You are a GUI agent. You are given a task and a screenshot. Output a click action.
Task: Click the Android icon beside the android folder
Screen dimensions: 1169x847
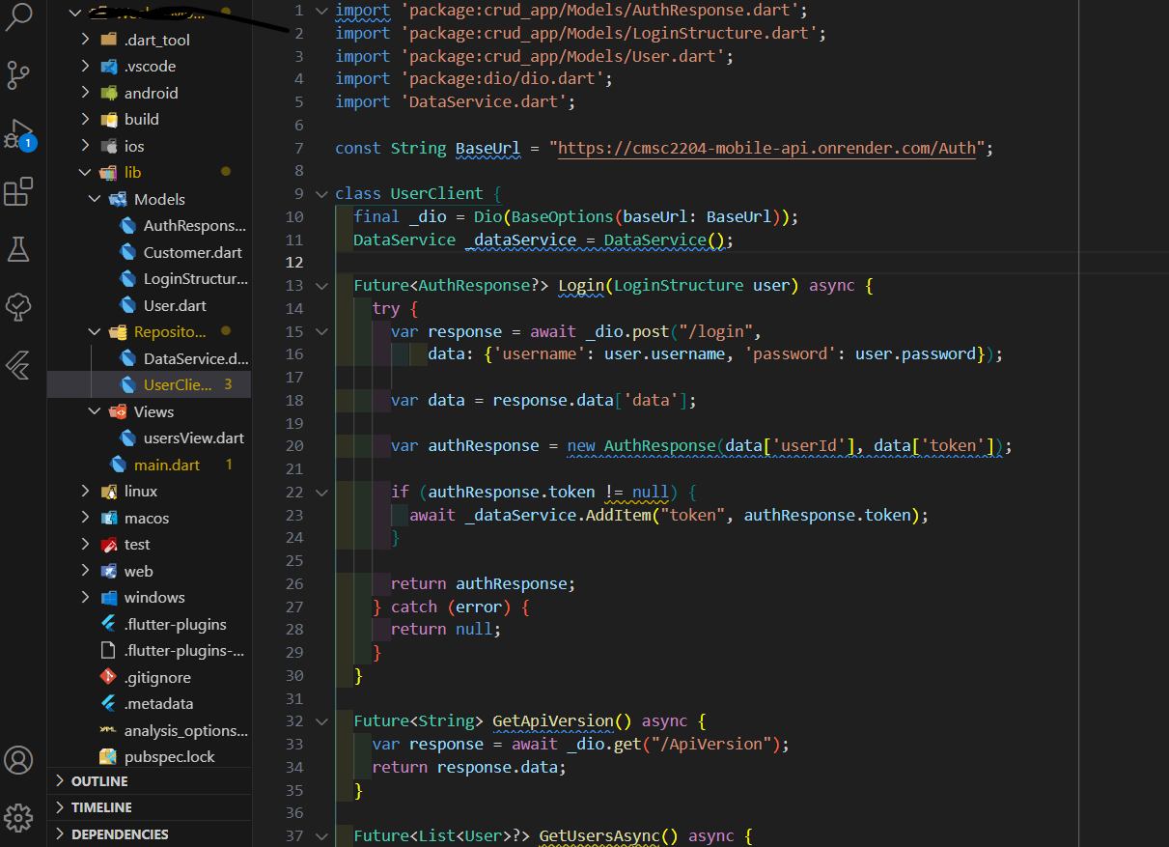109,92
